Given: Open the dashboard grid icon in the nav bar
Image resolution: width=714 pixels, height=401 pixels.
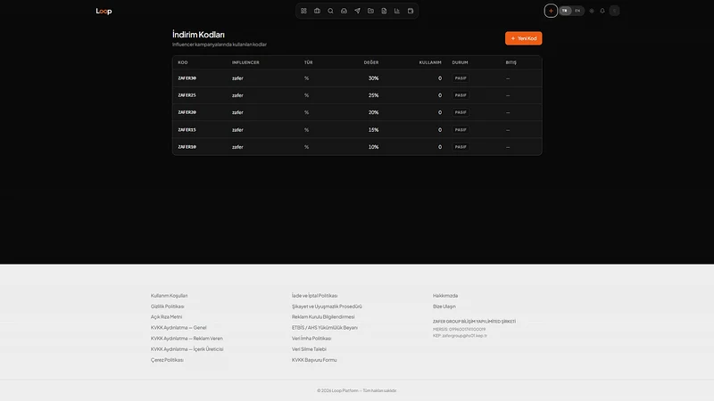Looking at the screenshot, I should (303, 11).
